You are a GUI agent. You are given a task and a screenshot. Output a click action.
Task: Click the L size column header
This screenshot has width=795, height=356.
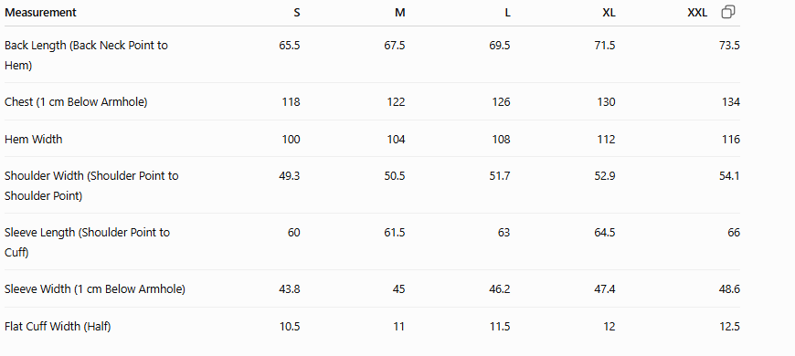pyautogui.click(x=507, y=13)
